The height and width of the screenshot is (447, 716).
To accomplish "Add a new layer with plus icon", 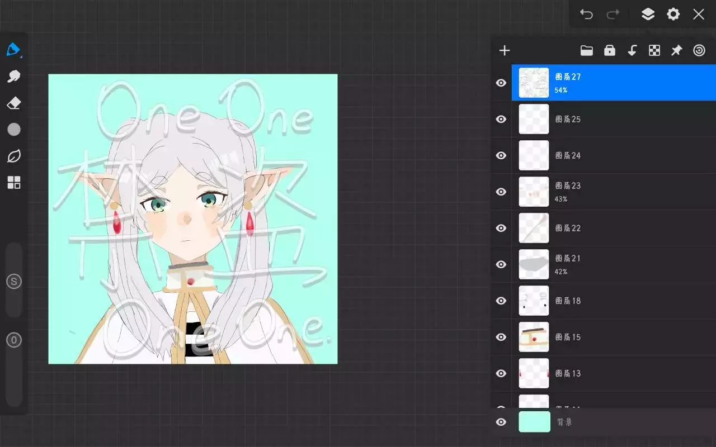I will point(505,51).
